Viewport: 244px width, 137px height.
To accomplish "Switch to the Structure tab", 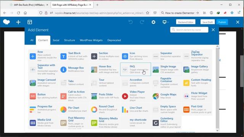I will pyautogui.click(x=69, y=40).
